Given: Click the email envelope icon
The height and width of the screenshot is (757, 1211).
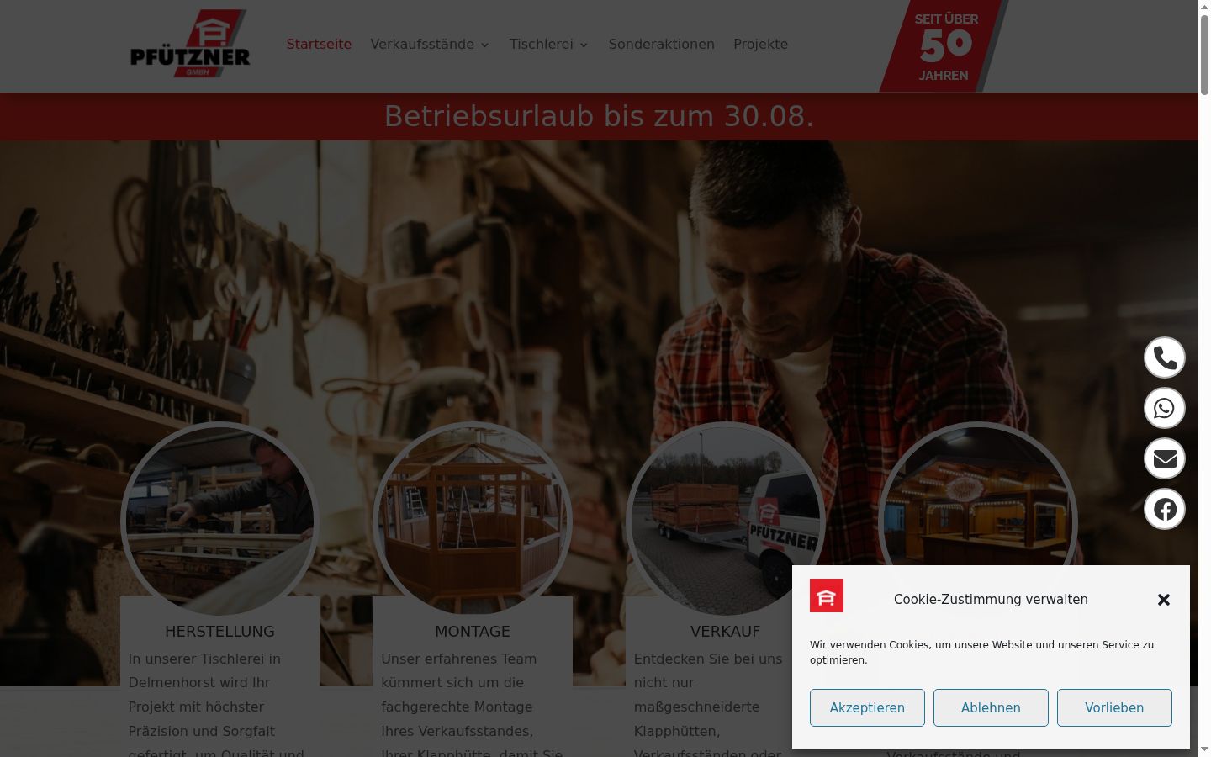Looking at the screenshot, I should [x=1165, y=458].
